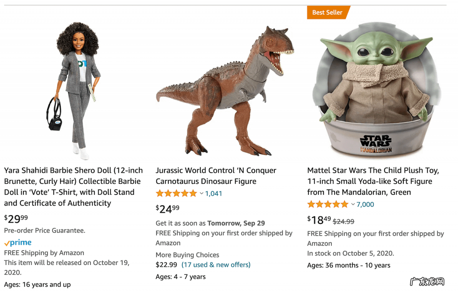Open Jurassic World Carnotaurus Dinosaur Figure title
The width and height of the screenshot is (458, 292).
coord(216,176)
